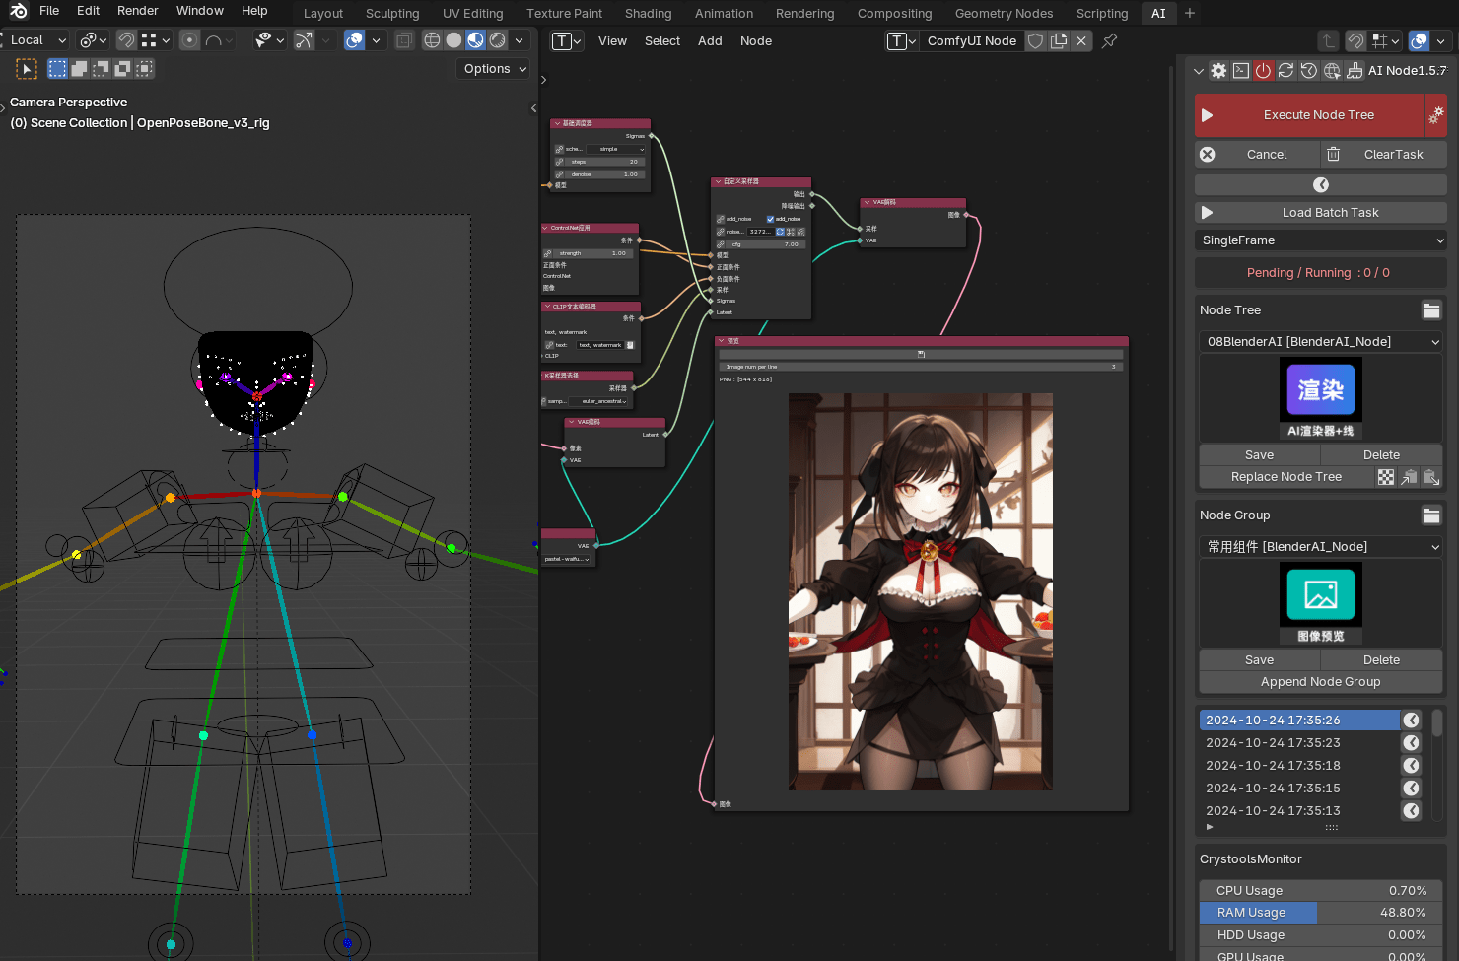Screen dimensions: 1459x961
Task: Pin the ComfyUI Node tree with pin icon
Action: click(x=1109, y=41)
